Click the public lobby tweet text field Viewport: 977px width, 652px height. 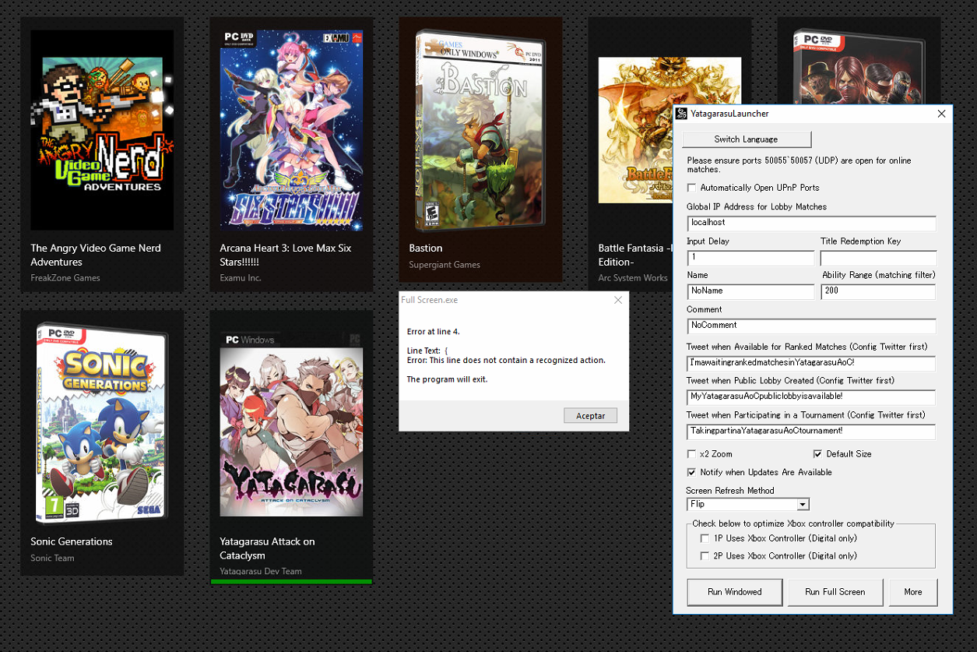click(811, 397)
